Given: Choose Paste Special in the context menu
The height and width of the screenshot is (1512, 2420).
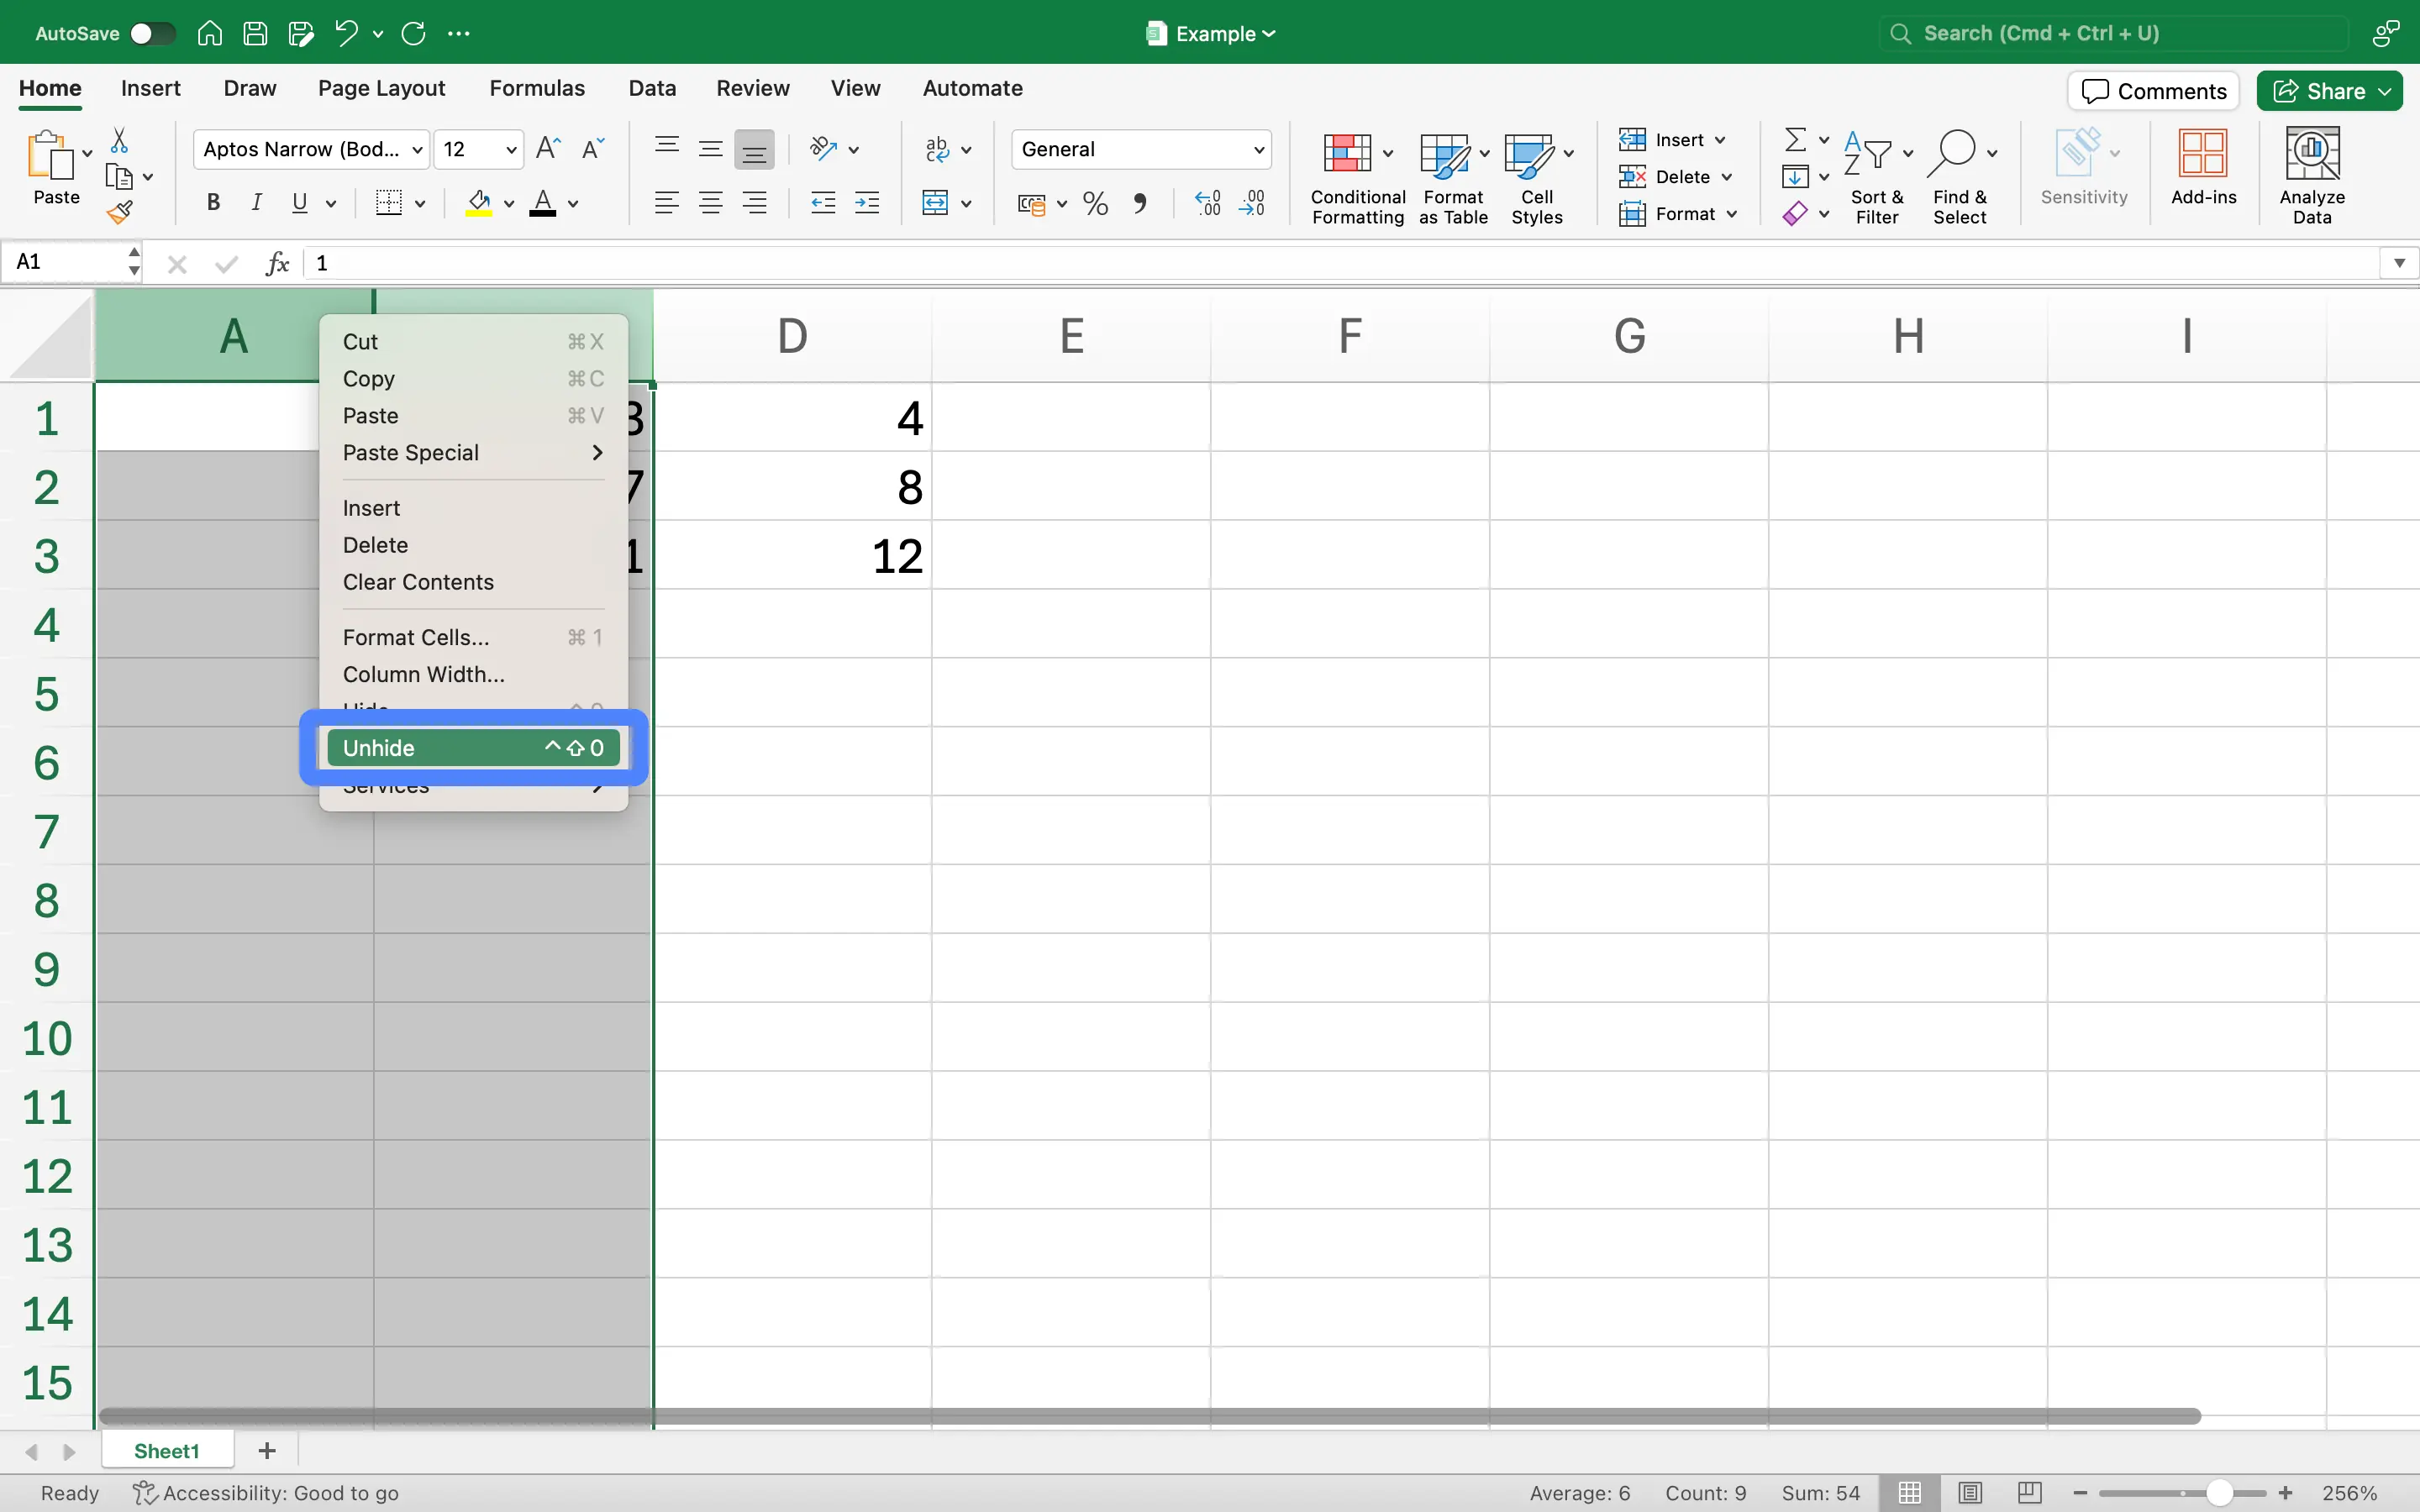Looking at the screenshot, I should (x=473, y=452).
